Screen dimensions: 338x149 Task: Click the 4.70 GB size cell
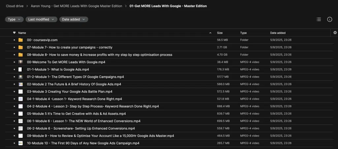pyautogui.click(x=222, y=55)
